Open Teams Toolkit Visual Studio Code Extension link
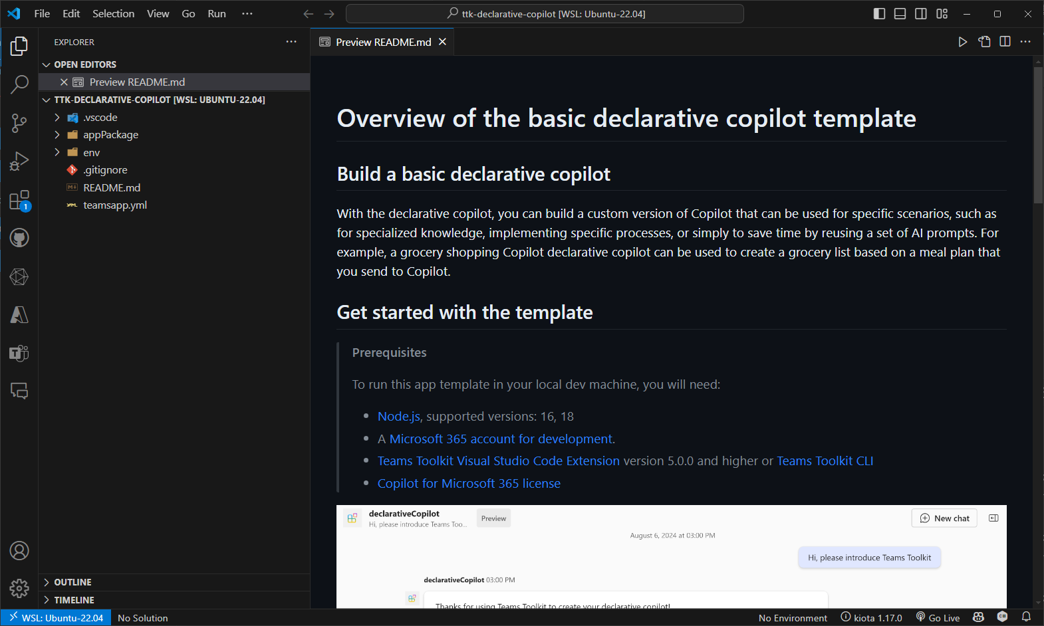 click(x=499, y=461)
